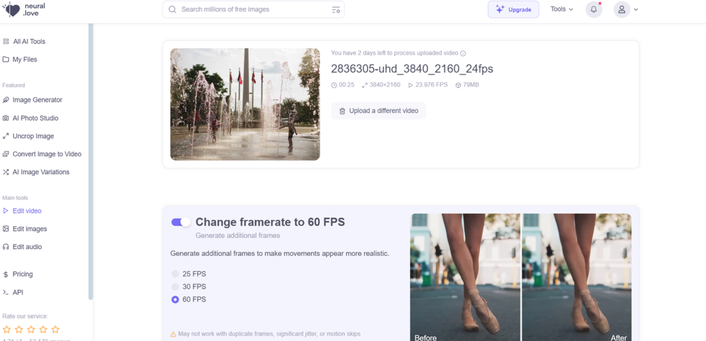Disable Change framerate to 60 FPS
706x341 pixels.
pos(180,222)
